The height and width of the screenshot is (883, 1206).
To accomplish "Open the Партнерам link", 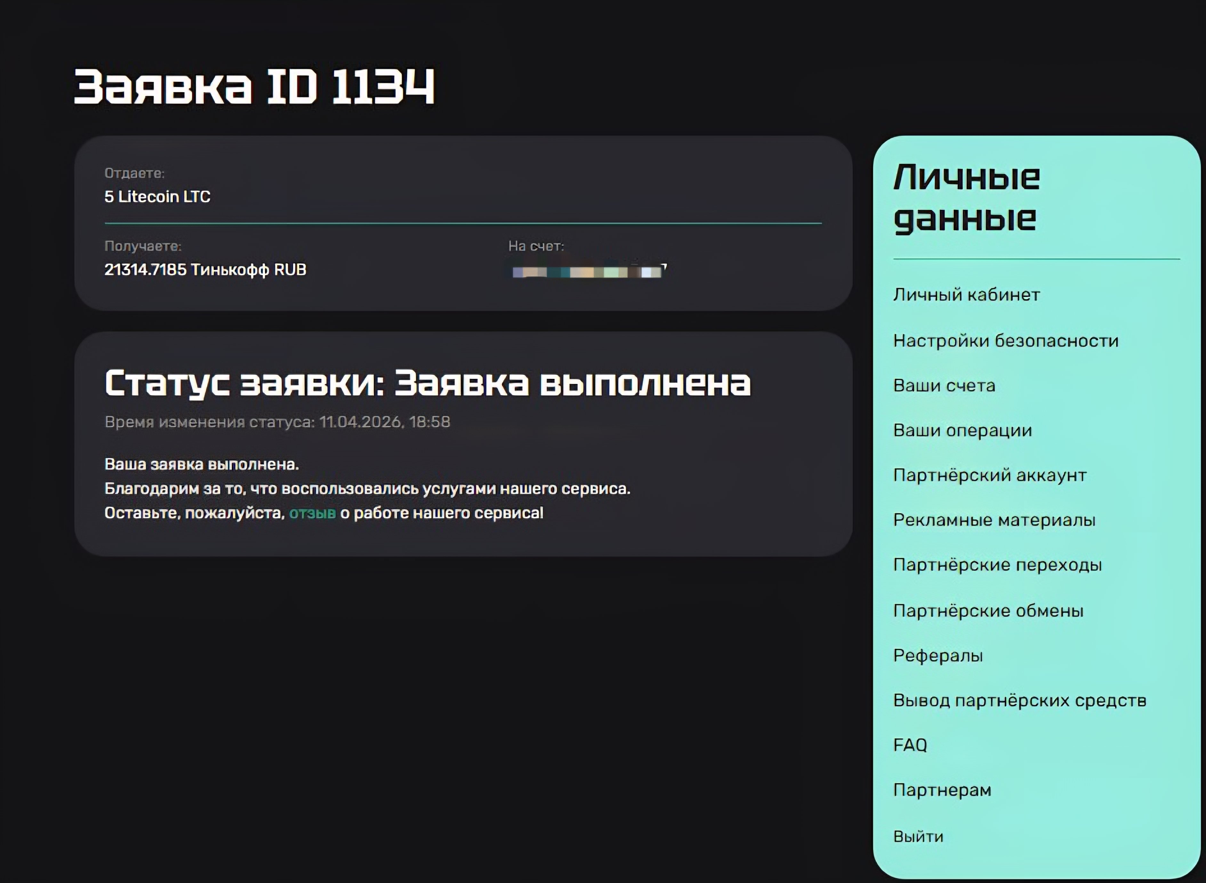I will pos(942,790).
